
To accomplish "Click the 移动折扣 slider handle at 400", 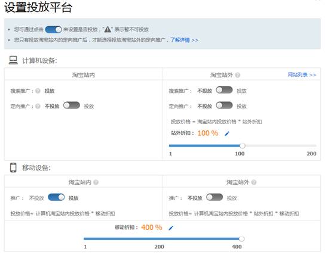I will [242, 239].
